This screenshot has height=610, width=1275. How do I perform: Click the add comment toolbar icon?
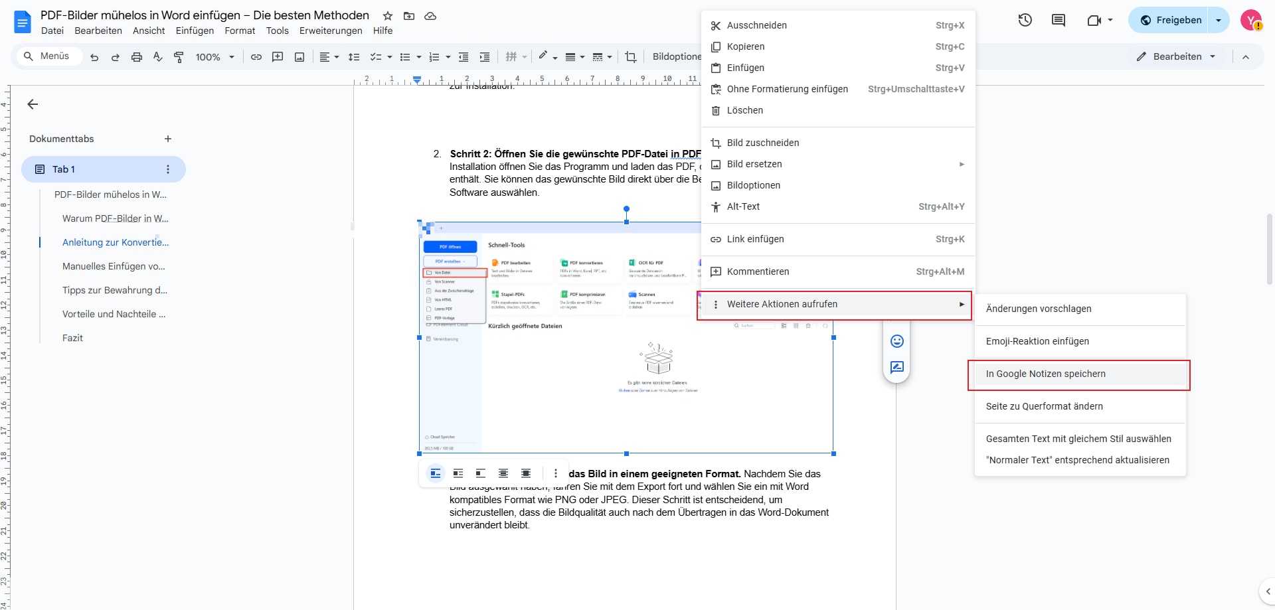278,57
